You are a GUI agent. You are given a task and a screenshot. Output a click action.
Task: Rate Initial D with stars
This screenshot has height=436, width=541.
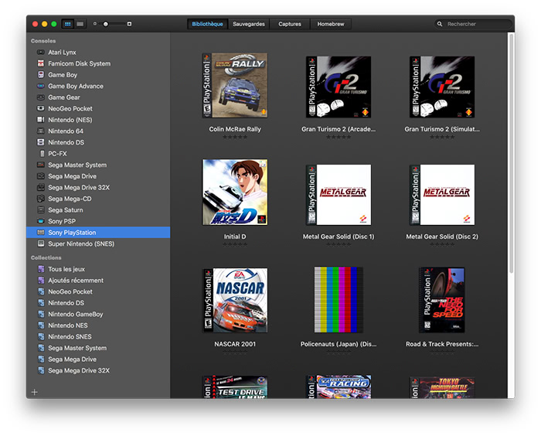click(235, 244)
